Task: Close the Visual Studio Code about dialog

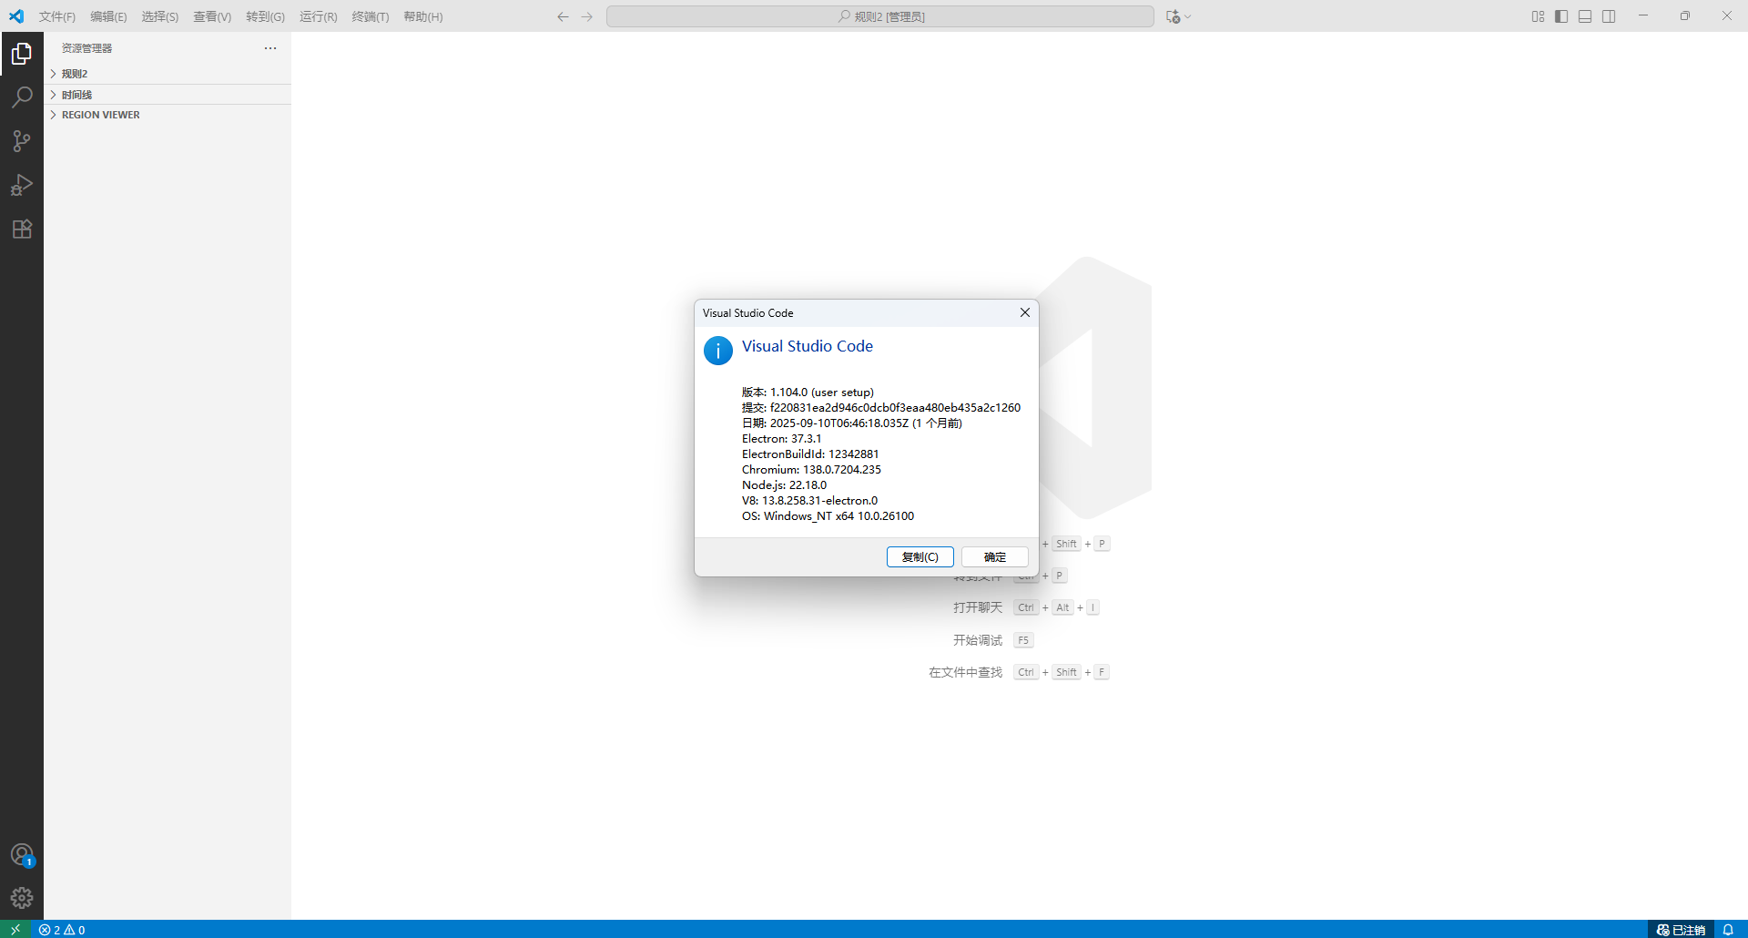Action: 1025,312
